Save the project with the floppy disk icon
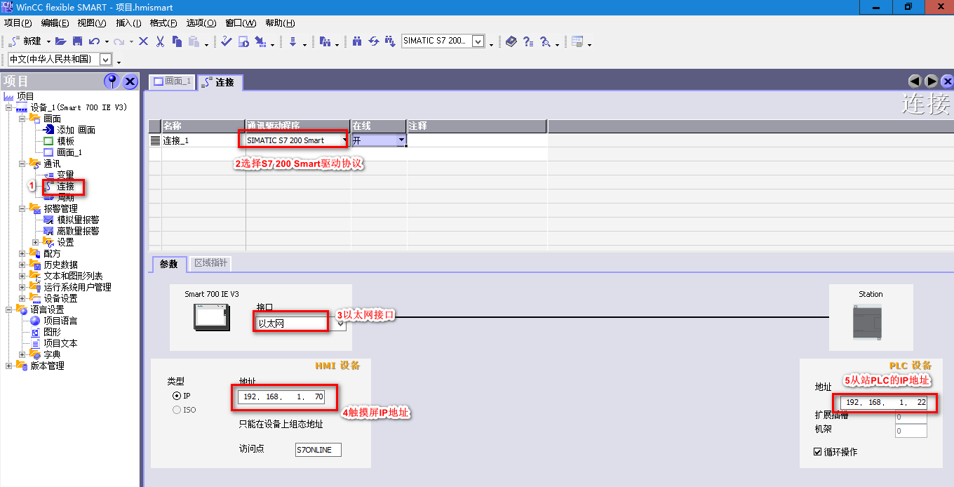Viewport: 954px width, 487px height. pyautogui.click(x=78, y=41)
